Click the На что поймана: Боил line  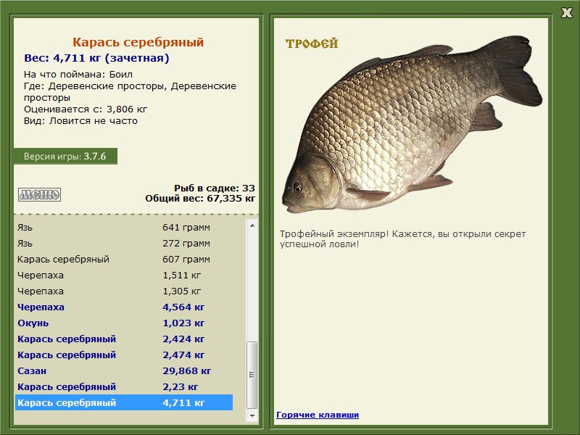pyautogui.click(x=78, y=75)
